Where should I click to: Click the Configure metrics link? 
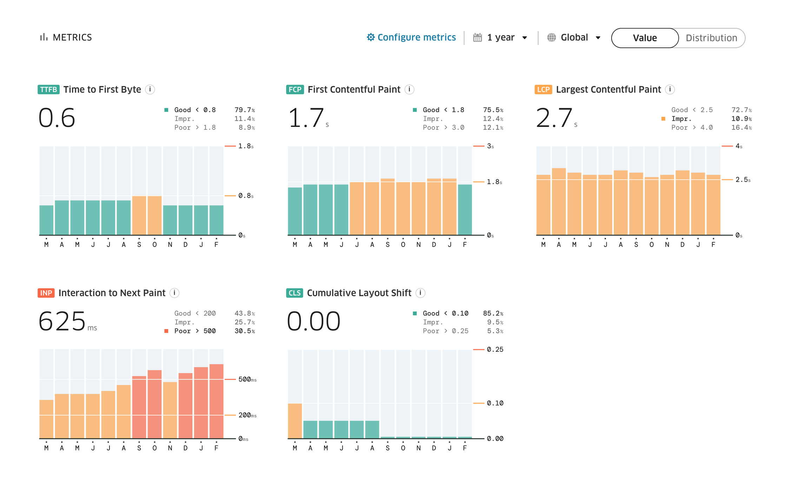[416, 37]
